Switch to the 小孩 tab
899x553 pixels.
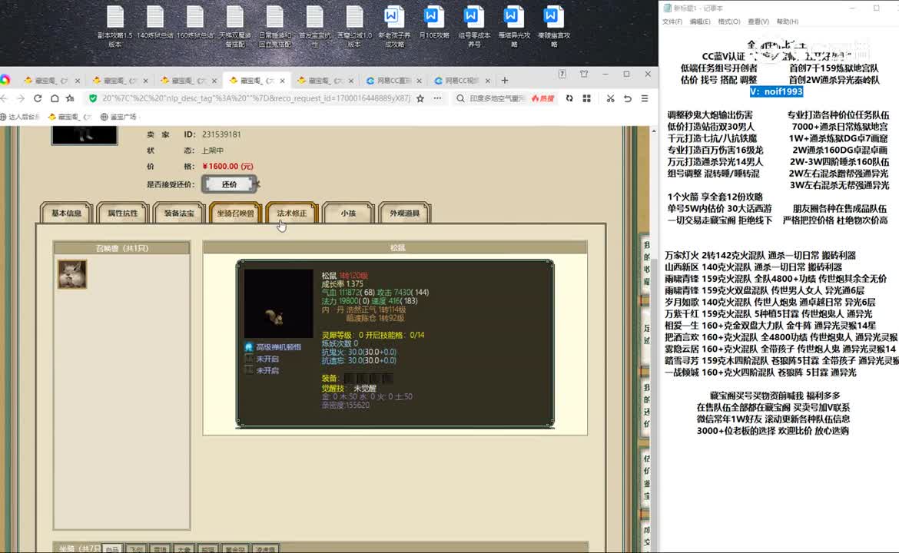[x=348, y=213]
